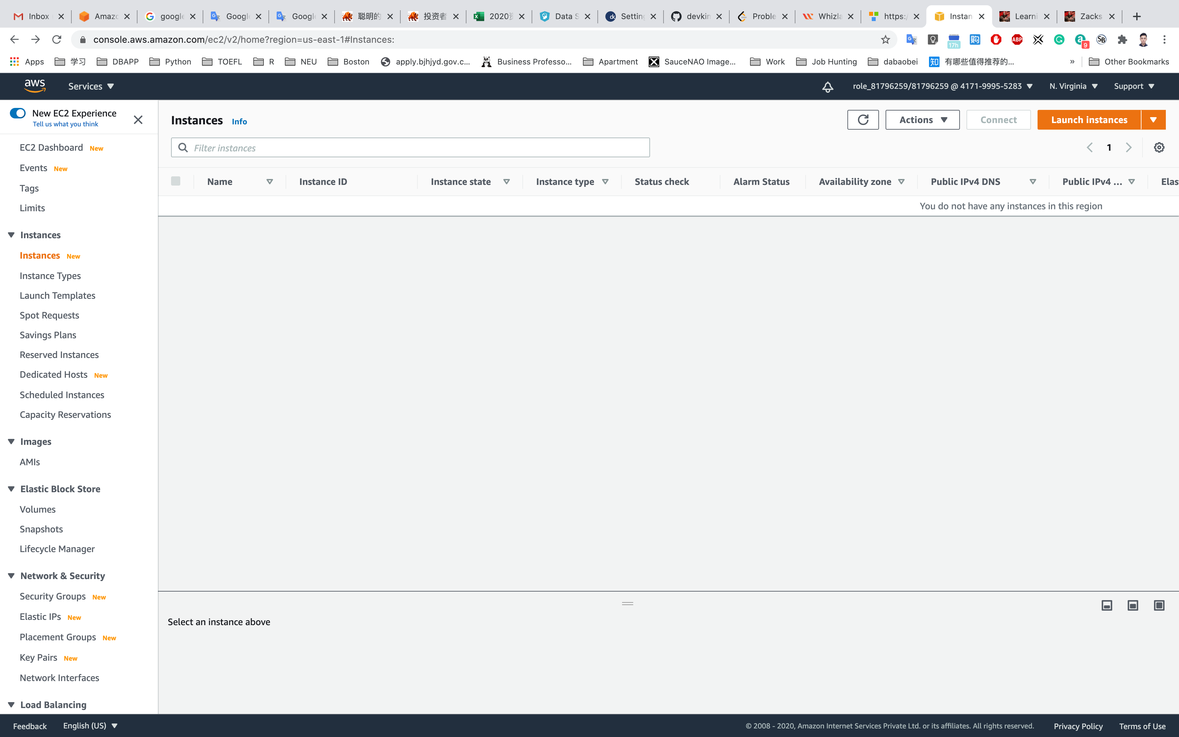Image resolution: width=1179 pixels, height=737 pixels.
Task: Click the Launch instances button
Action: click(x=1089, y=120)
